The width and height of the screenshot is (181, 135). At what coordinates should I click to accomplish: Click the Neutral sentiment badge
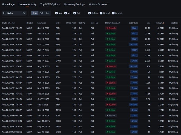(110, 115)
